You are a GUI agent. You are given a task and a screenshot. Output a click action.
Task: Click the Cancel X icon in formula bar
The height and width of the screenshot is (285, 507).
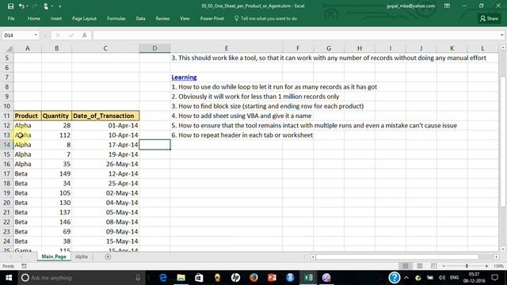pos(58,35)
